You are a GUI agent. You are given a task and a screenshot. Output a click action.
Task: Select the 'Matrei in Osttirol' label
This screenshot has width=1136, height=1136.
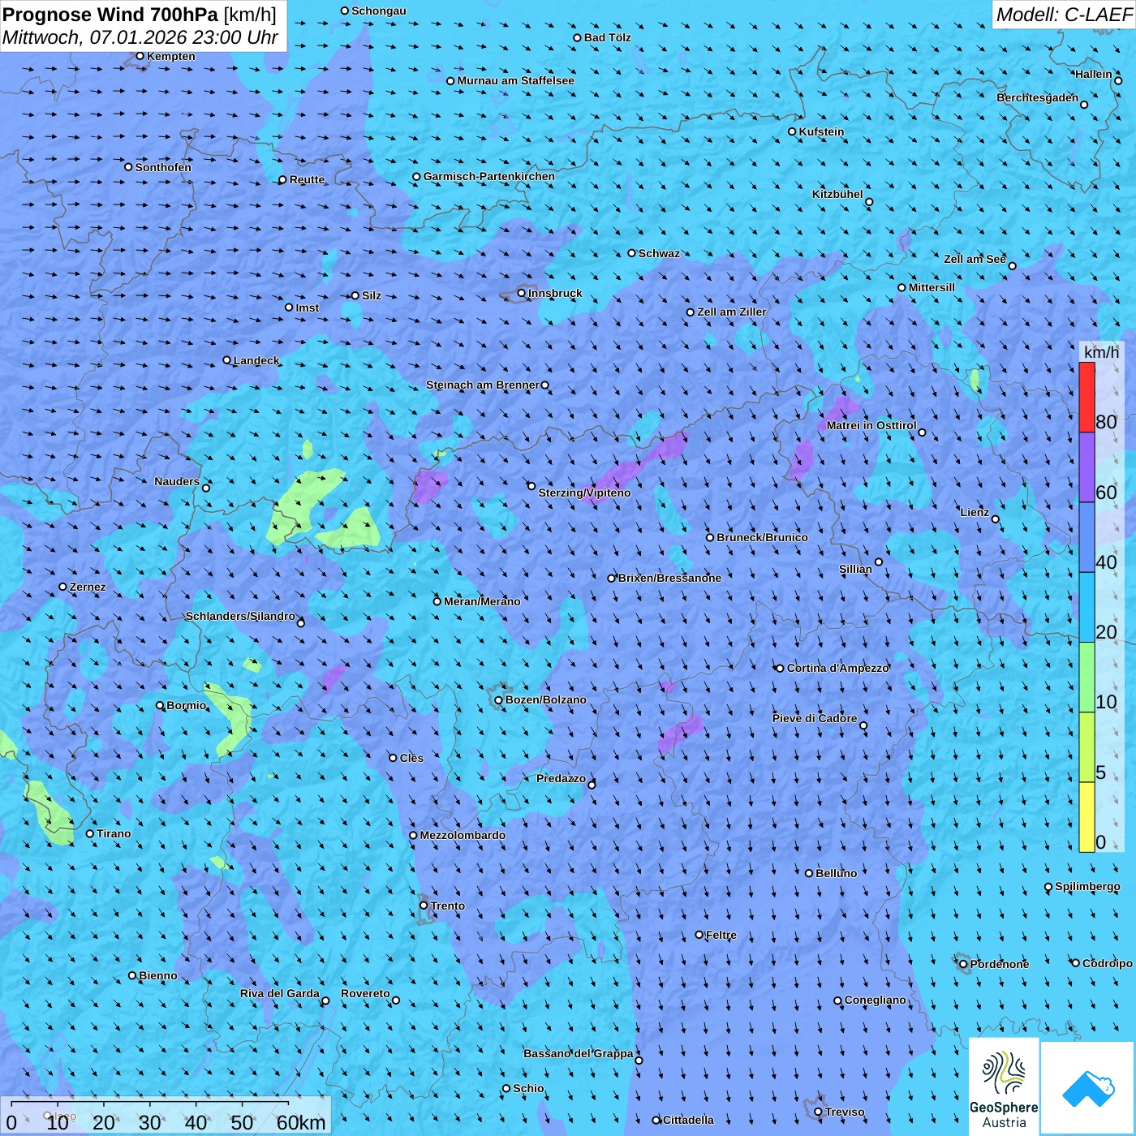click(x=871, y=425)
